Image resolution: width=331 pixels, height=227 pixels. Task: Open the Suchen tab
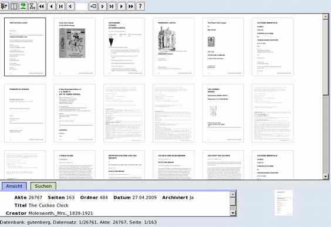(x=43, y=186)
